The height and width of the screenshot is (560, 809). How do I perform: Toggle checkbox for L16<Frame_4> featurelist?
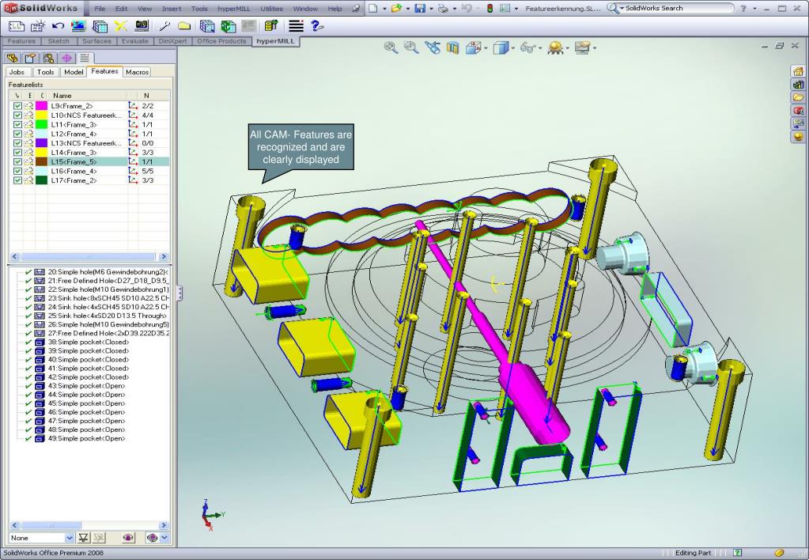tap(17, 171)
